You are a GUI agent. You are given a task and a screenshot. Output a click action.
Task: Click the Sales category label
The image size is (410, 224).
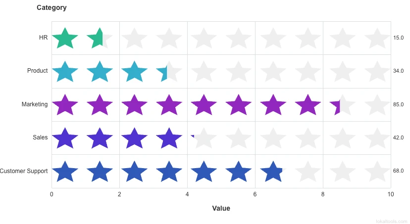point(41,137)
